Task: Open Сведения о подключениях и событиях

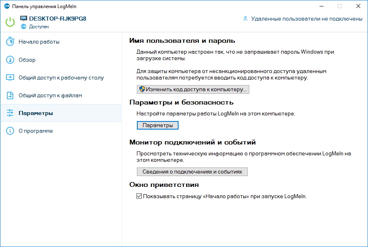Action: pos(192,172)
